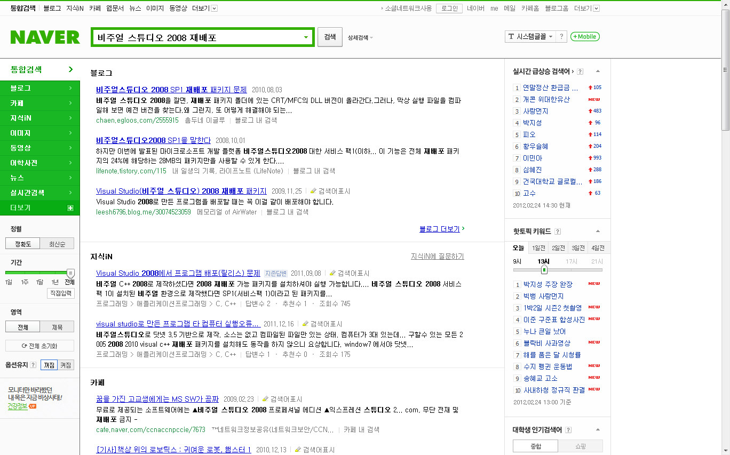Select the 1년 period option
Screen dimensions: 730x455
pos(54,282)
